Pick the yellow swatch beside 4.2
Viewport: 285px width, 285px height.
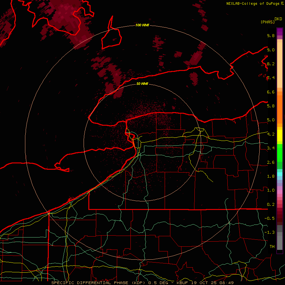coord(280,134)
